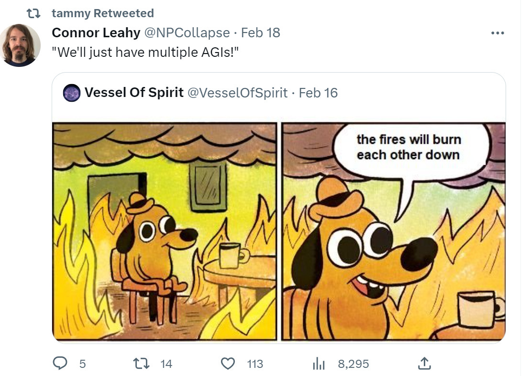Open the three-dot more options menu

click(497, 33)
